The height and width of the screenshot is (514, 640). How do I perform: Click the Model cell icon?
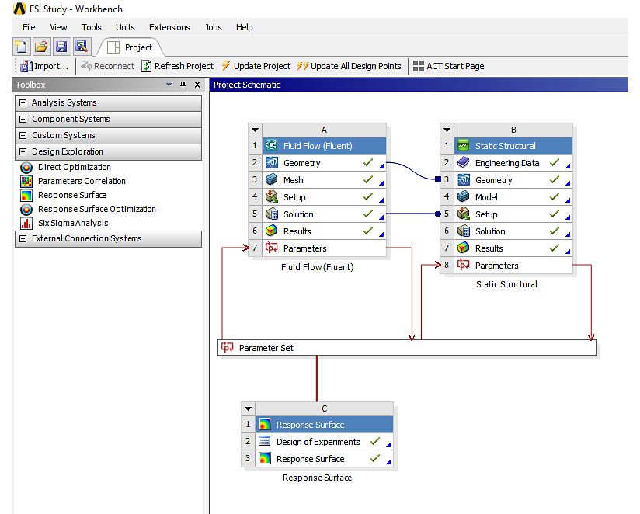(x=463, y=197)
